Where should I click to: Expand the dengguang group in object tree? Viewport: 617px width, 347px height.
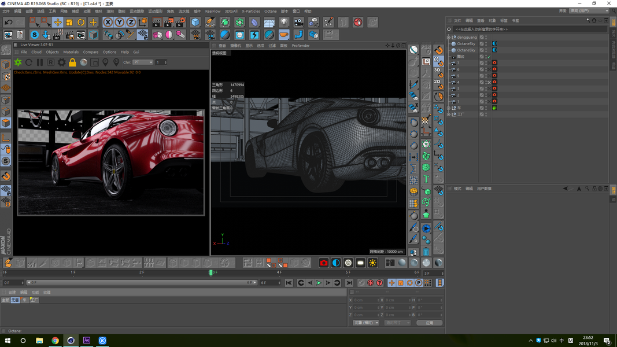449,37
